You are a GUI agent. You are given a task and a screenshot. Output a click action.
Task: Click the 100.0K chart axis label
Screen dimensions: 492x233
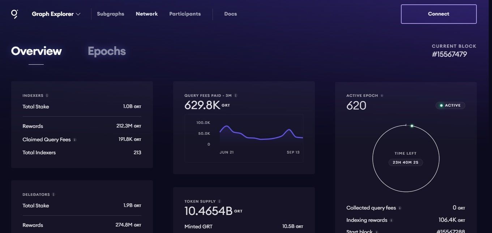(203, 123)
